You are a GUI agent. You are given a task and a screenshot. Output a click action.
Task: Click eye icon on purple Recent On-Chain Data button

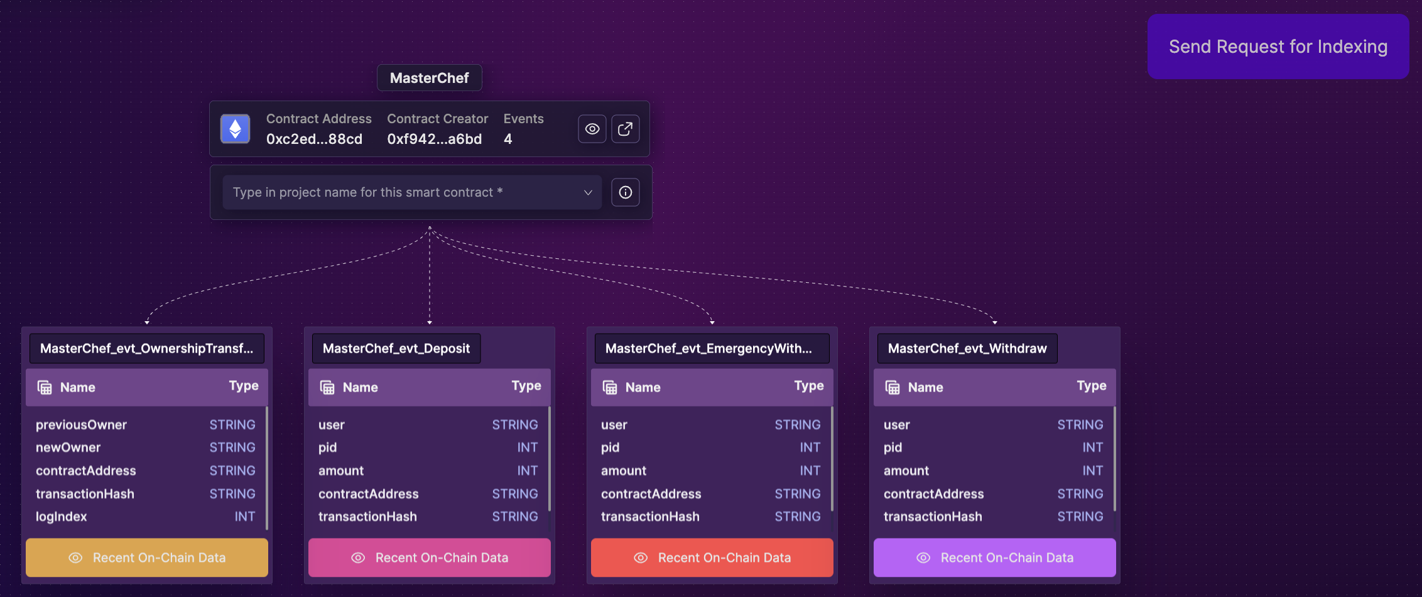(x=923, y=558)
